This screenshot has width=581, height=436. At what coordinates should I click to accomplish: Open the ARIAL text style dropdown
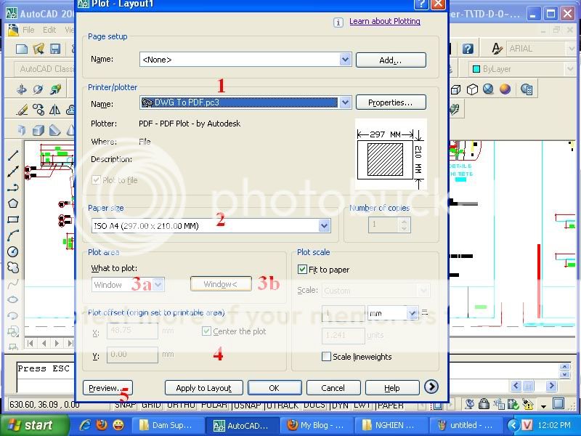pyautogui.click(x=571, y=49)
